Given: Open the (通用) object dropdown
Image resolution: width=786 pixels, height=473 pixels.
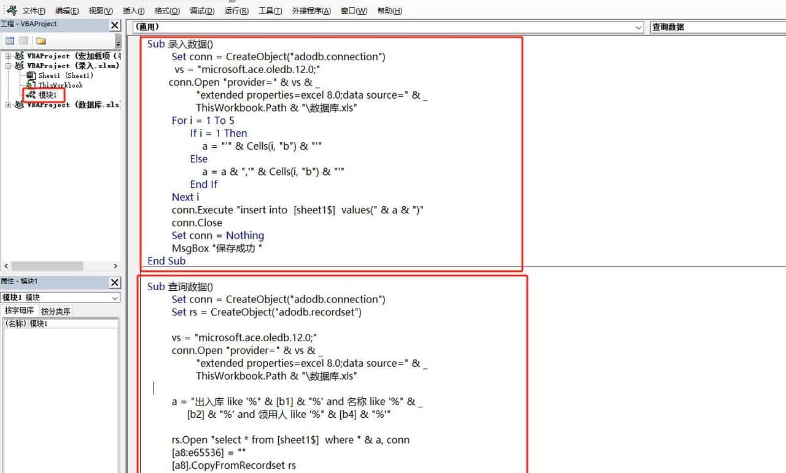Looking at the screenshot, I should (639, 27).
